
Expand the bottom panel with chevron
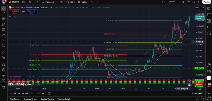[198, 99]
